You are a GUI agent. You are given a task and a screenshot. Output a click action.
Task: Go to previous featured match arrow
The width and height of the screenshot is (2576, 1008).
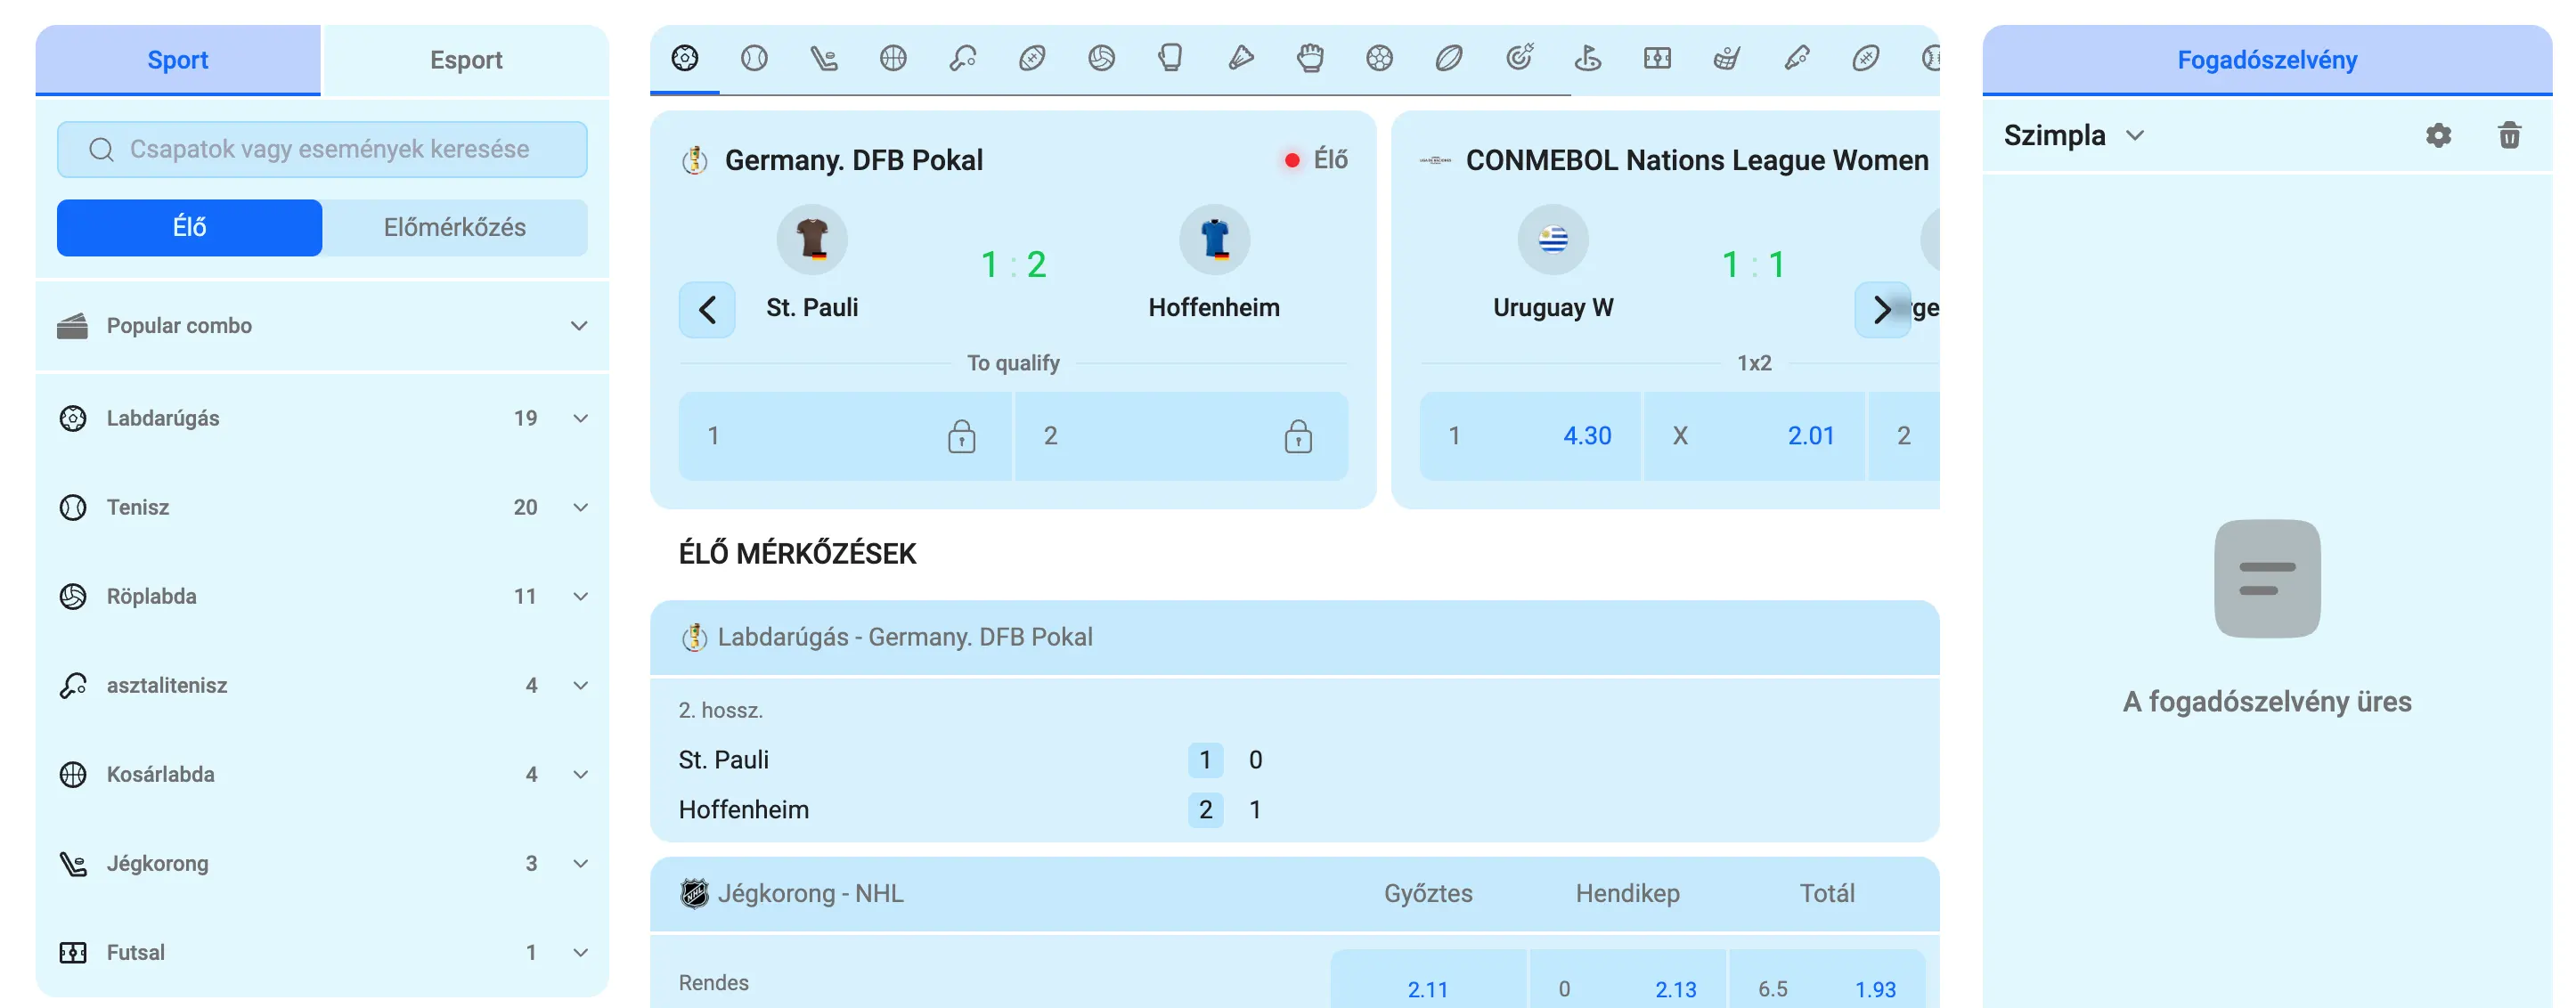[x=707, y=310]
